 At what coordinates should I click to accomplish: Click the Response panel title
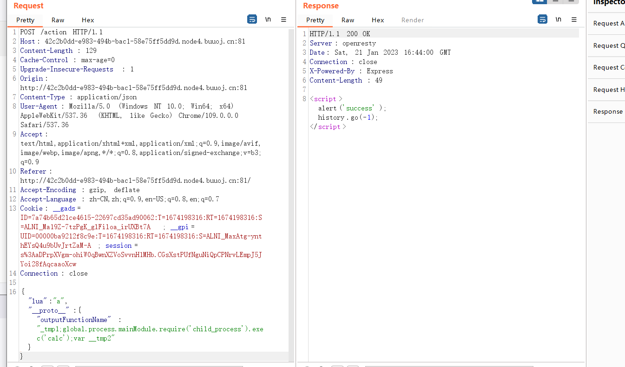[321, 6]
